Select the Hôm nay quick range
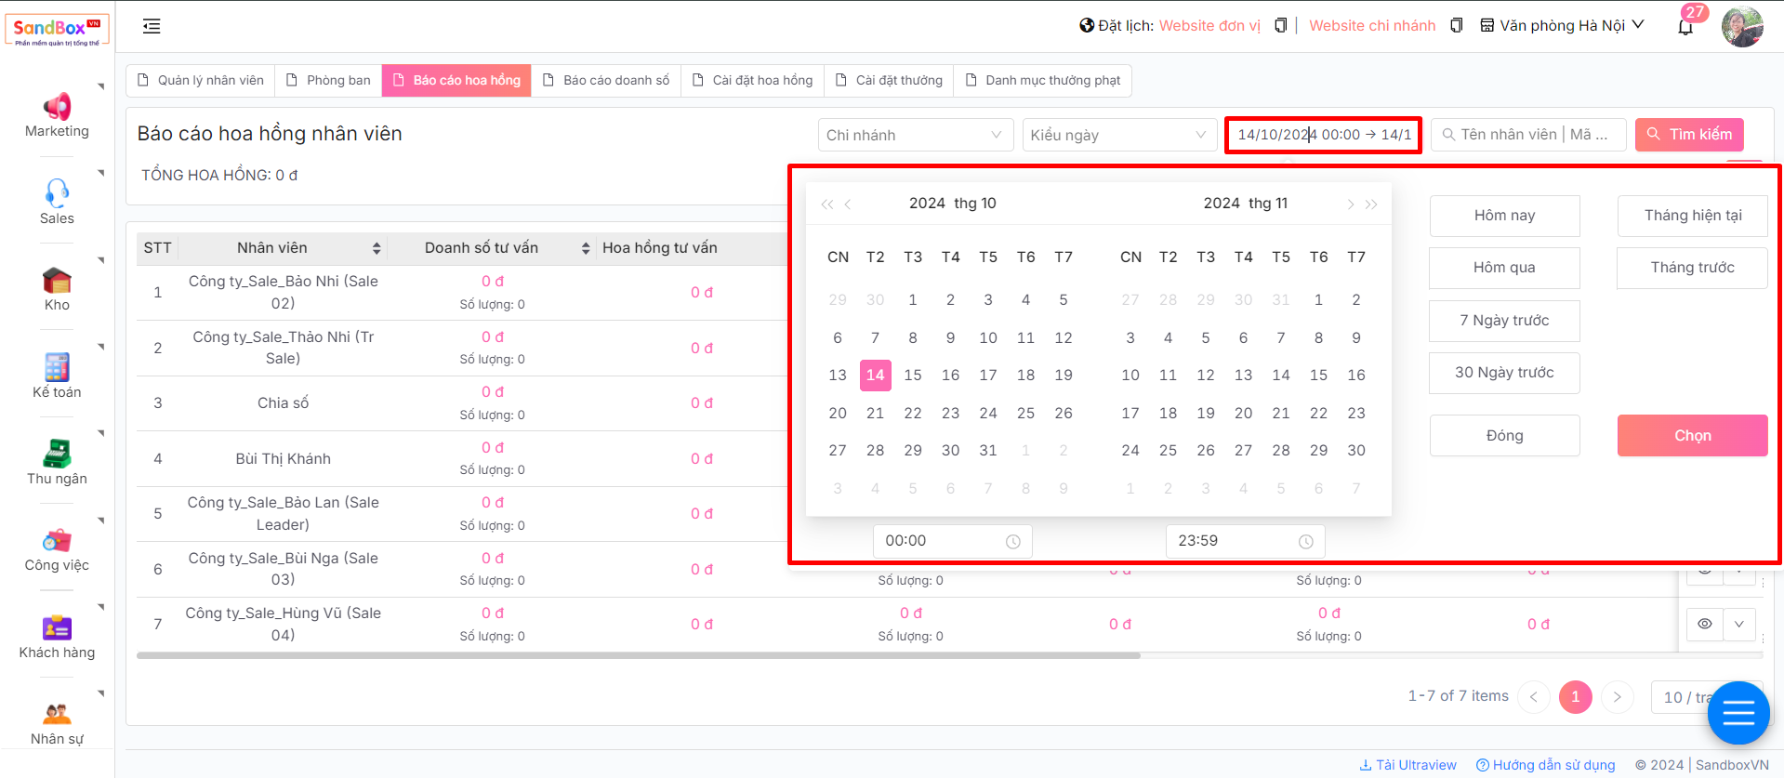Viewport: 1784px width, 778px height. 1504,216
